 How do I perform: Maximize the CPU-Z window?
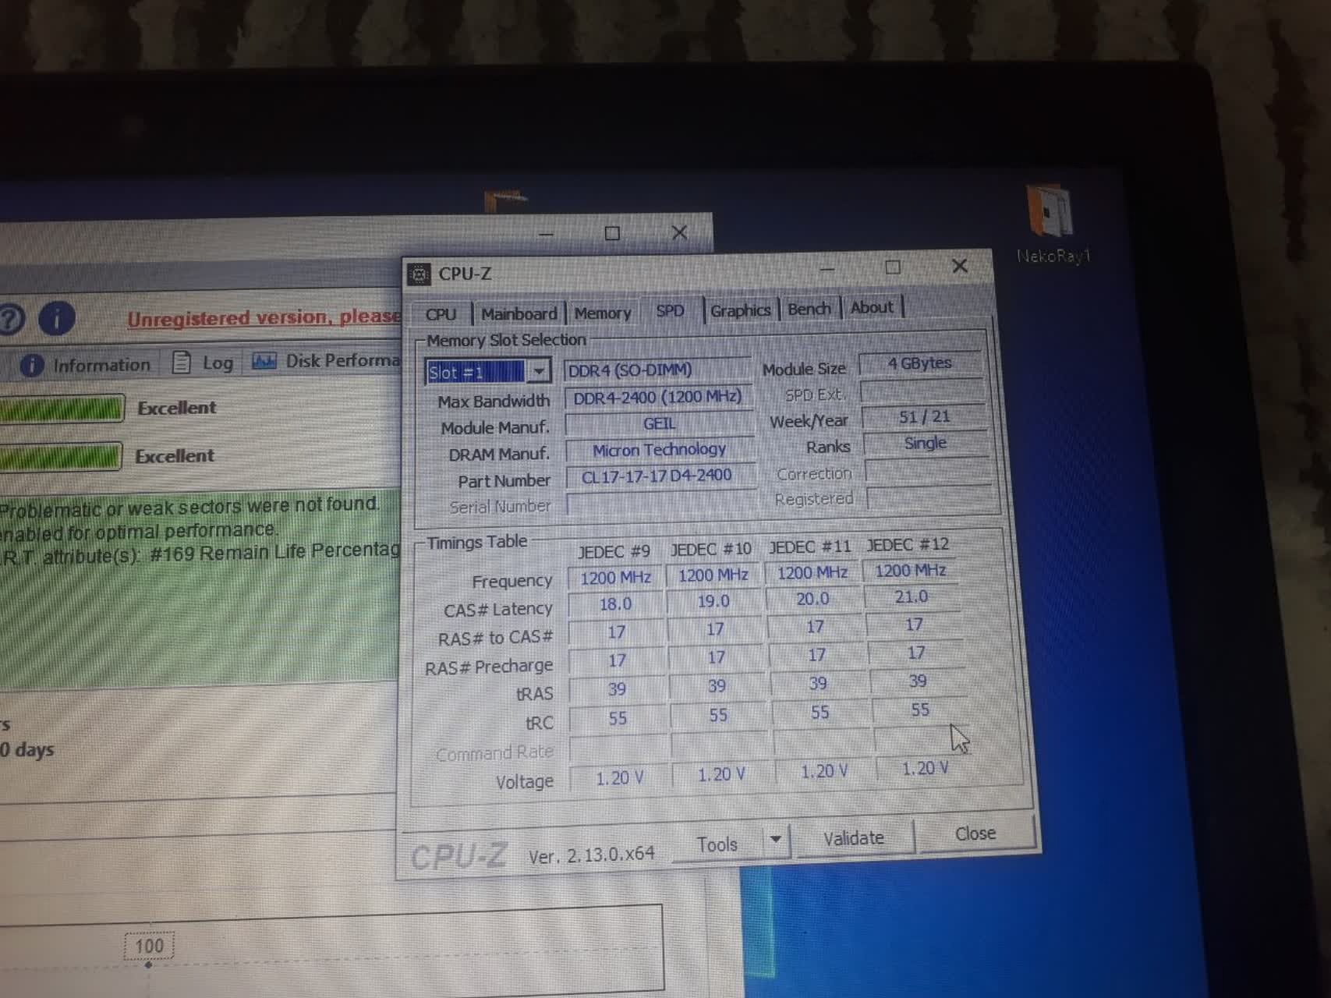tap(893, 267)
